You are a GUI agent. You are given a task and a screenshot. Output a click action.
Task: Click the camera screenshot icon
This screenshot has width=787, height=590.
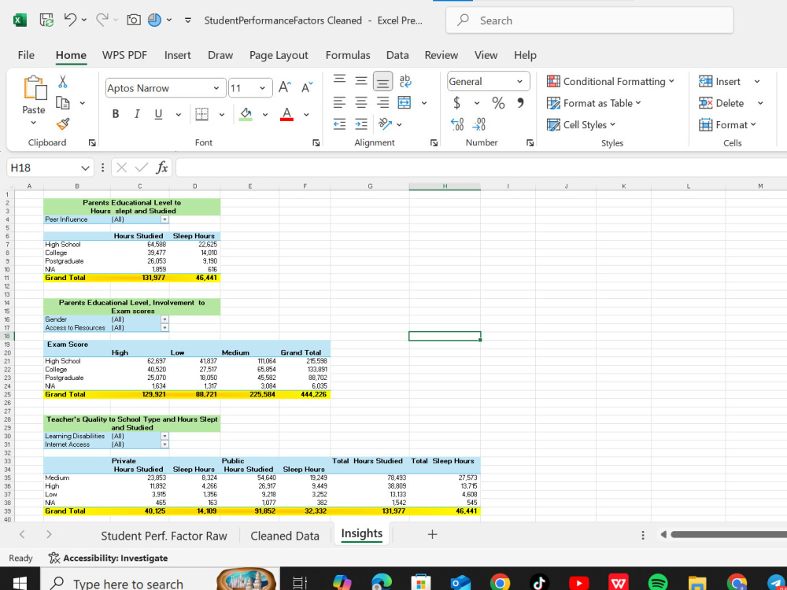(134, 20)
